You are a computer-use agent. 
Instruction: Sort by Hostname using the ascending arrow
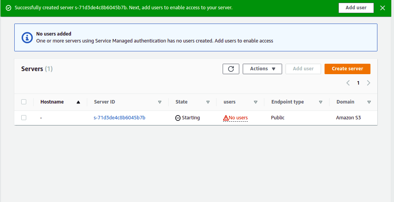click(x=78, y=102)
